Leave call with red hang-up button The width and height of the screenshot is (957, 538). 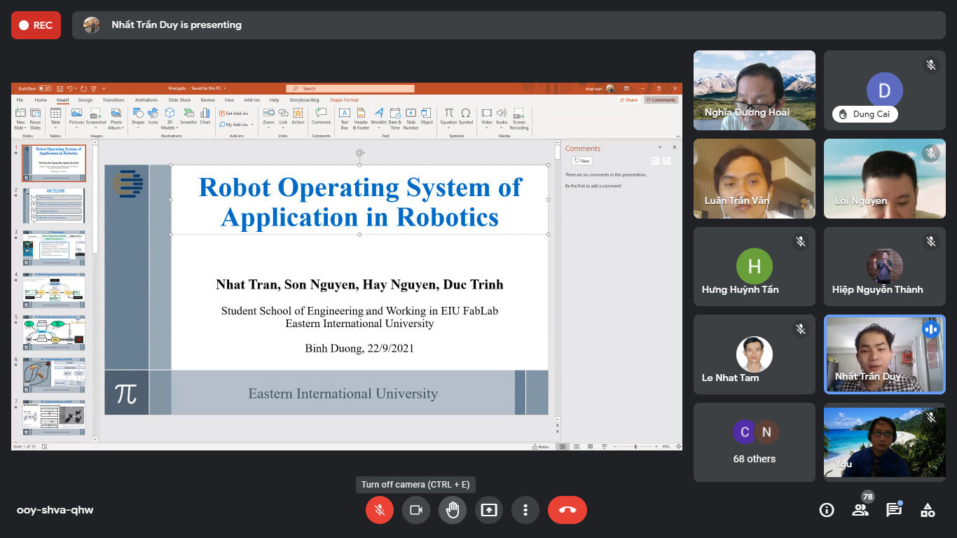tap(567, 510)
